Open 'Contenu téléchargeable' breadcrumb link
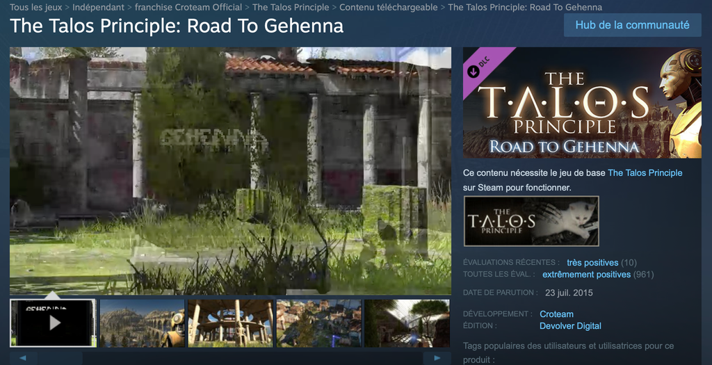Viewport: 712px width, 365px height. (389, 7)
